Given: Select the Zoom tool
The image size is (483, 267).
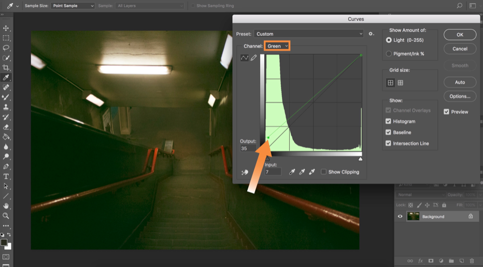Looking at the screenshot, I should point(6,216).
